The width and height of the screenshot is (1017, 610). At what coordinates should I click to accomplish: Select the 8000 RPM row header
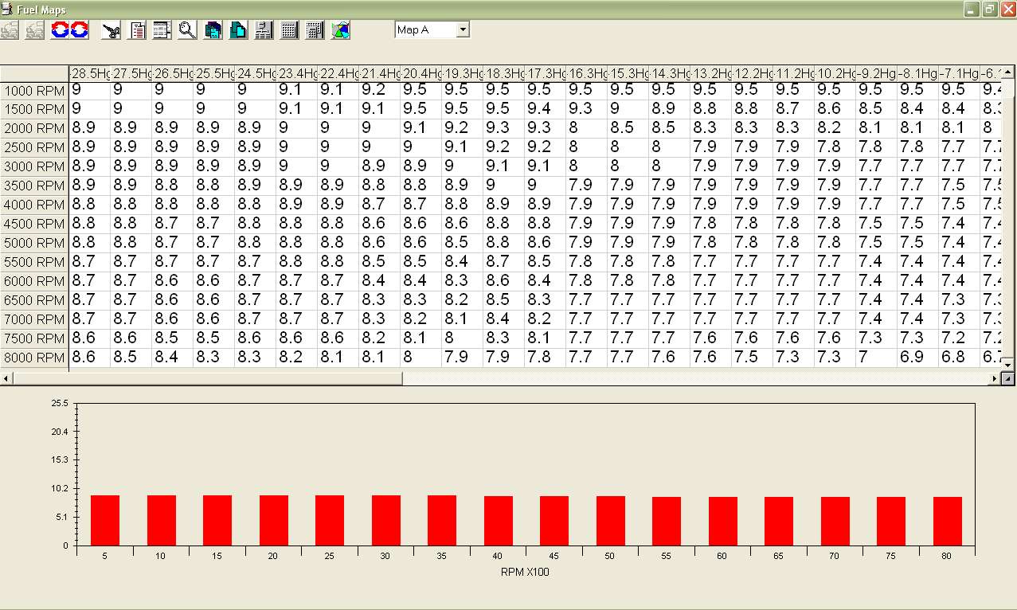[x=34, y=358]
